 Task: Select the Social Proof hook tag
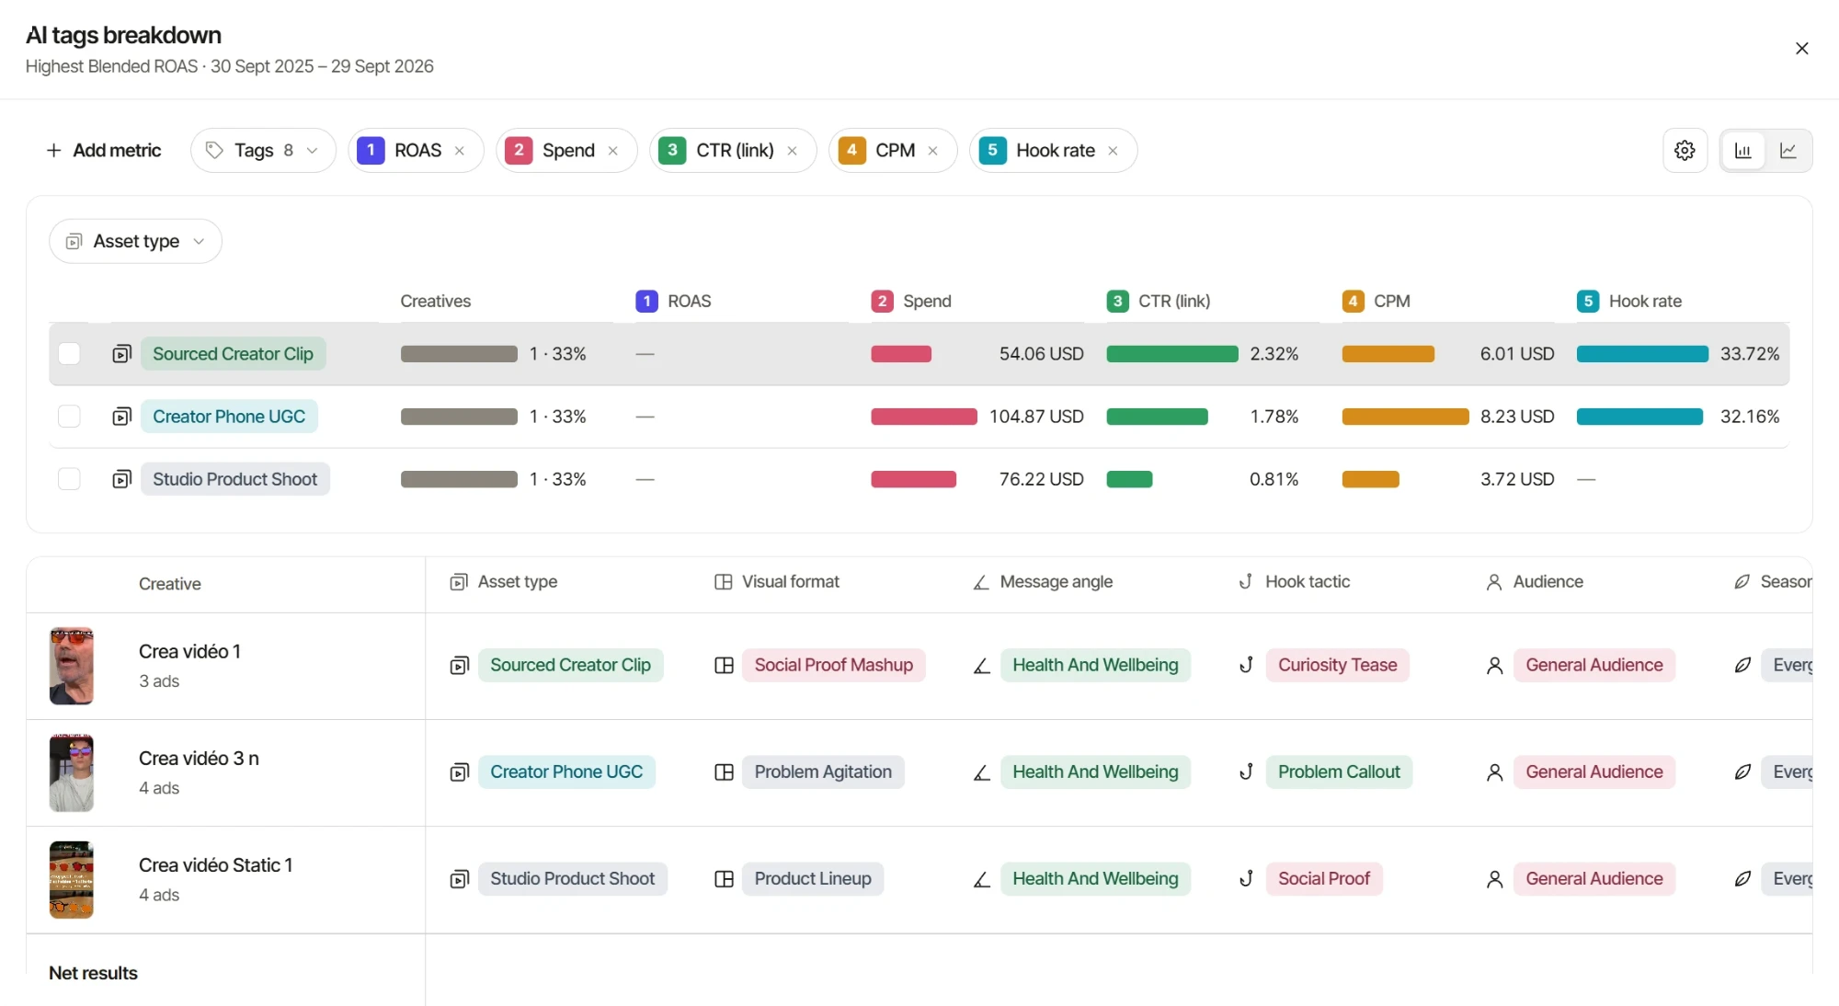[1324, 878]
